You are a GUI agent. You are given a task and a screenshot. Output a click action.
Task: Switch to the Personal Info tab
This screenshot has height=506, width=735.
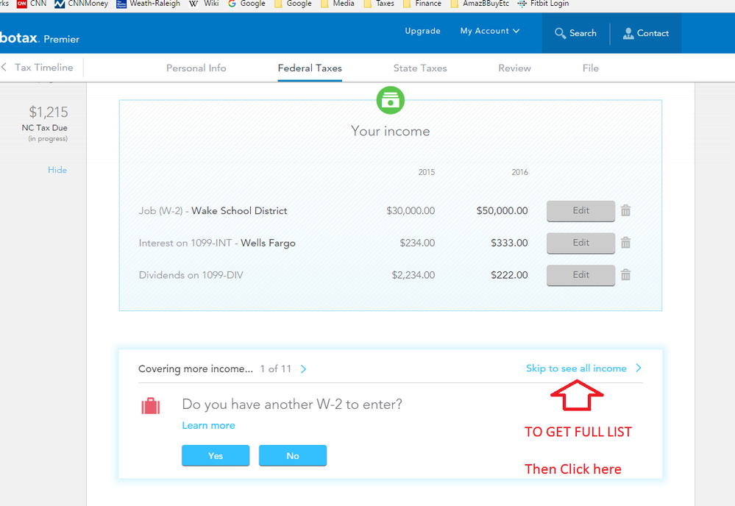pos(196,68)
